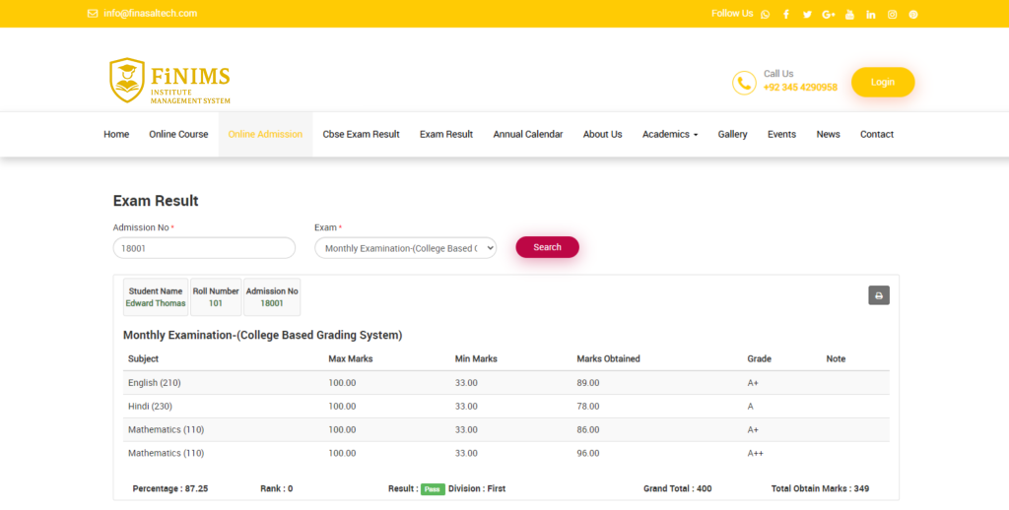Viewport: 1009px width, 510px height.
Task: Click the info@finasaltech.com email link
Action: pyautogui.click(x=151, y=14)
